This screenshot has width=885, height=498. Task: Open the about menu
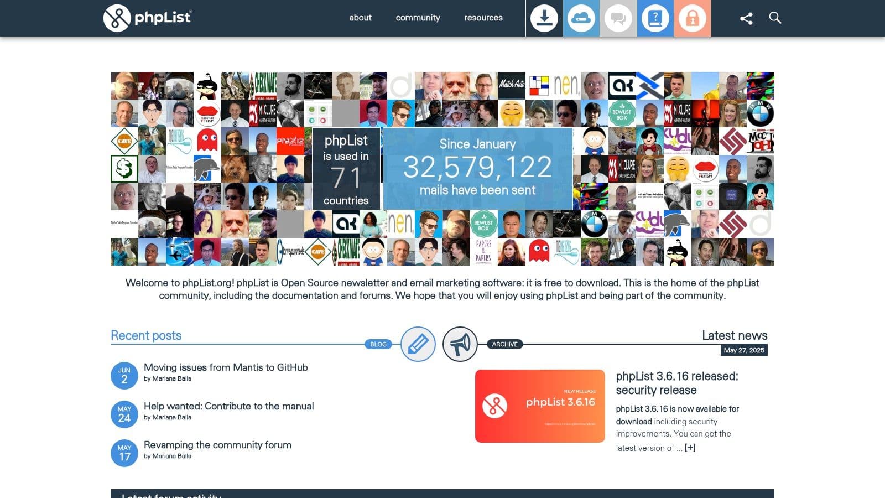[360, 18]
